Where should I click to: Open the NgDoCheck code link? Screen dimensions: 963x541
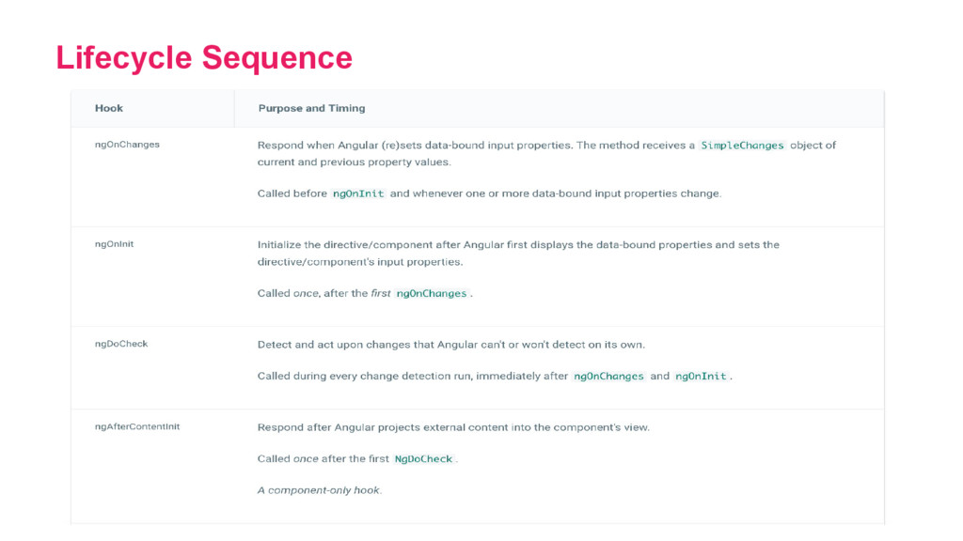coord(423,458)
